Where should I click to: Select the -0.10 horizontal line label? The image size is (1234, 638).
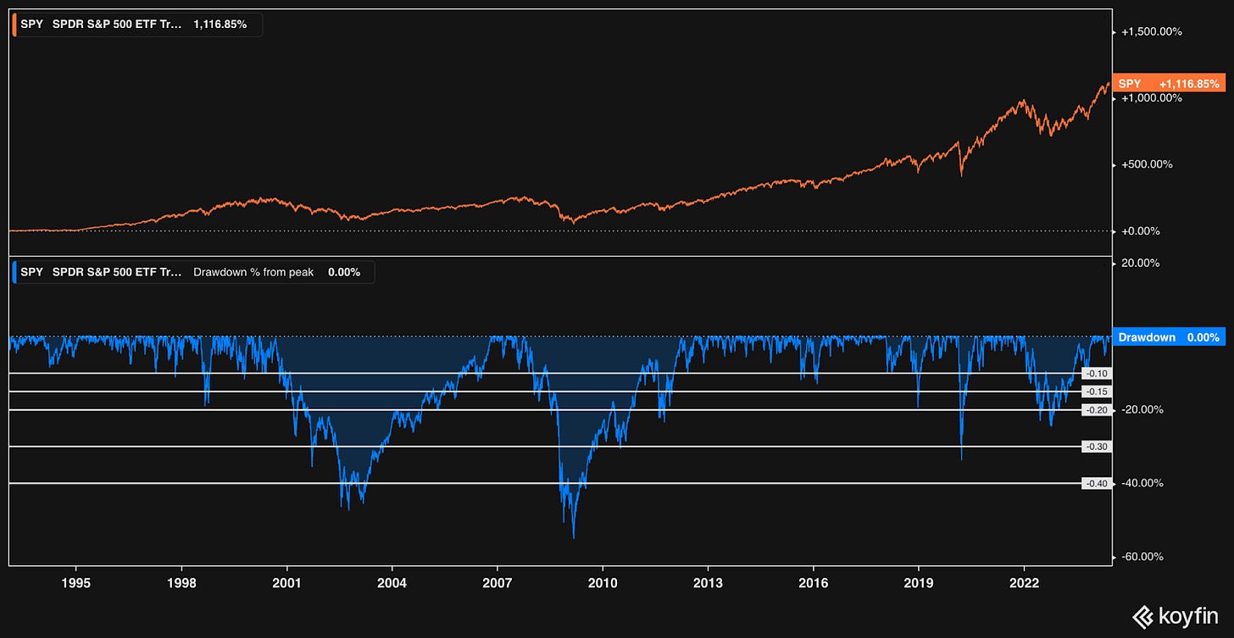click(x=1098, y=374)
